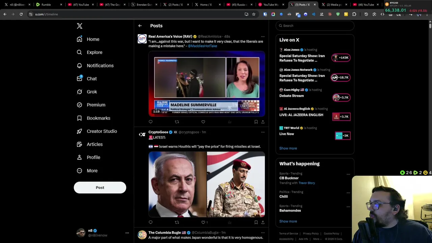Screen dimensions: 432x243
Task: Open Notifications page
Action: 95,65
